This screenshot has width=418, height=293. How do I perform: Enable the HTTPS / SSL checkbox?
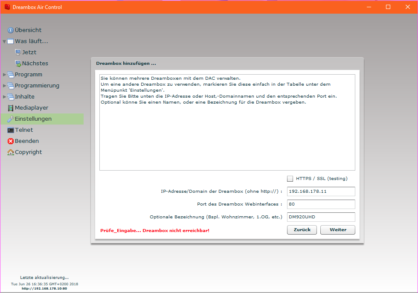click(290, 179)
